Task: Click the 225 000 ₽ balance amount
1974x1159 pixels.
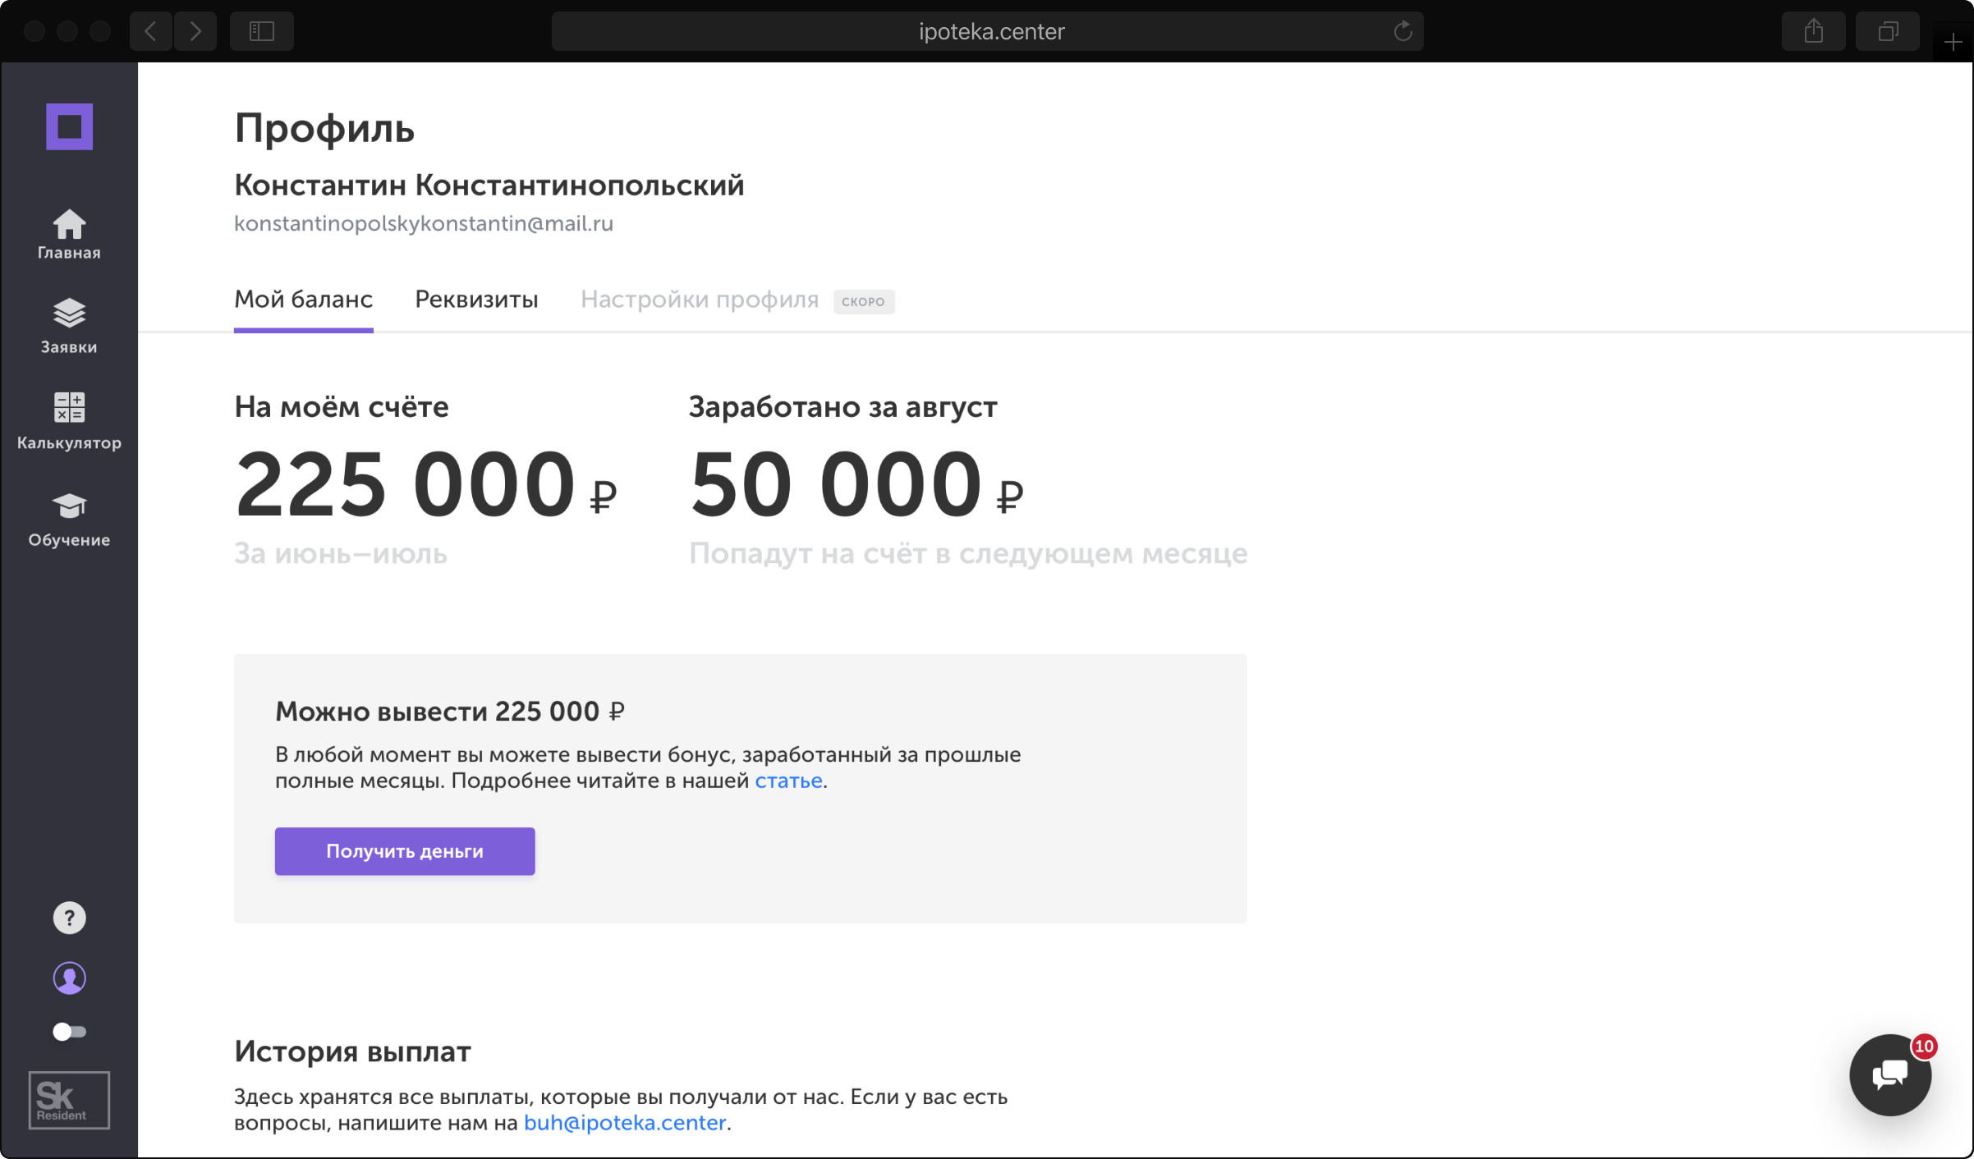Action: tap(425, 484)
